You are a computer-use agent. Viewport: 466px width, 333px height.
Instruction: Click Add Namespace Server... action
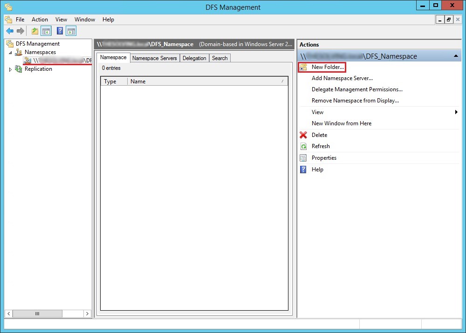pos(342,78)
